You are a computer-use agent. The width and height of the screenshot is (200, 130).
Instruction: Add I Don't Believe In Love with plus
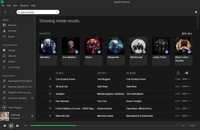[x=50, y=108]
